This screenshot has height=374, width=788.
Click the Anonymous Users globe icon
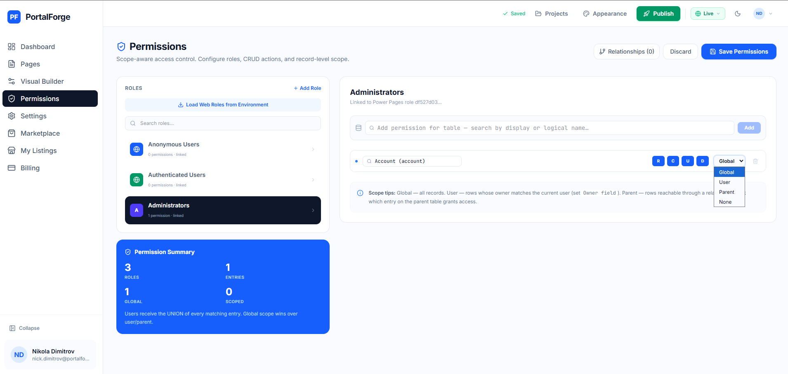137,149
